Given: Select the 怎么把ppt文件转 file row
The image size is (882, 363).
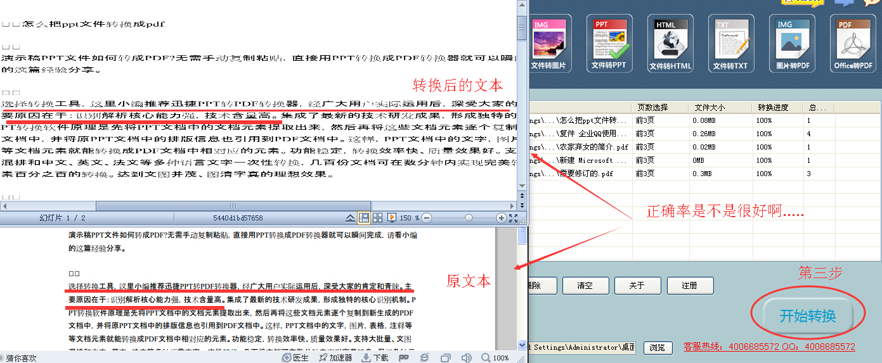Looking at the screenshot, I should coord(705,120).
